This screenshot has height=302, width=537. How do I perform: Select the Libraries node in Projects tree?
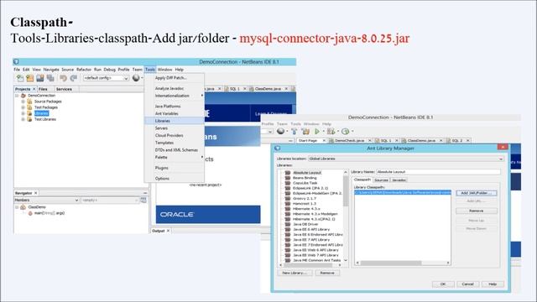point(41,113)
